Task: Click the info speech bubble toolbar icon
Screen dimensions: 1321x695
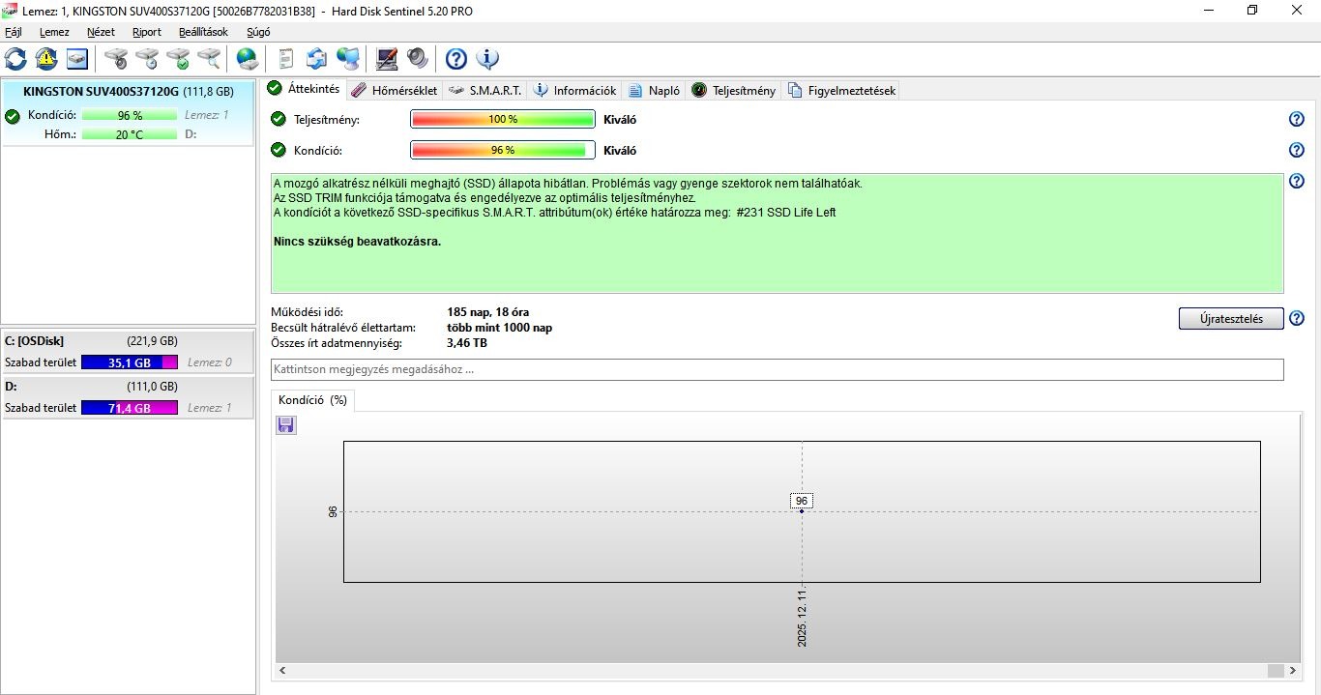Action: (x=487, y=59)
